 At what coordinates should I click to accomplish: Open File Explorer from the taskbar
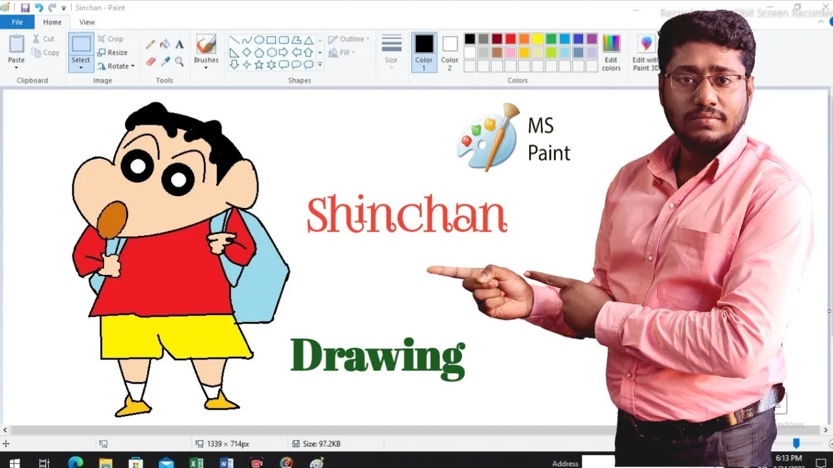[105, 463]
